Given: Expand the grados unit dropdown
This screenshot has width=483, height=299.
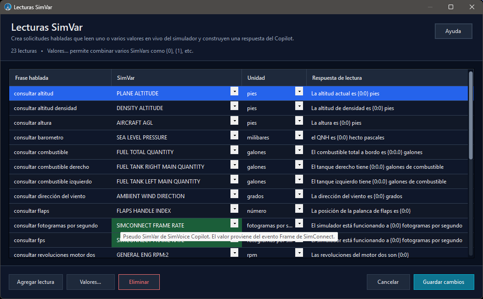Looking at the screenshot, I should pos(299,194).
